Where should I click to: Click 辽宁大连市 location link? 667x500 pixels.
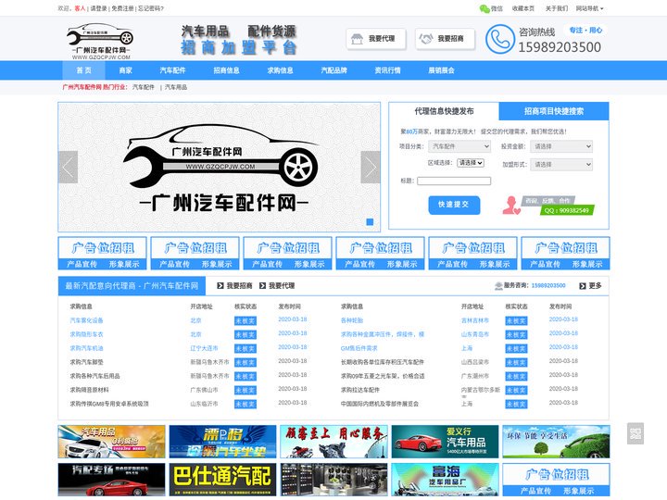click(x=204, y=348)
